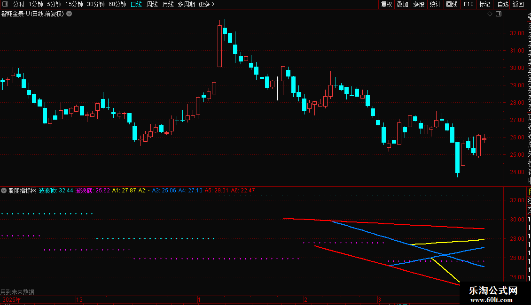Screen dimensions: 531x305
Task: Switch to 日线 daily chart
Action: [136, 4]
